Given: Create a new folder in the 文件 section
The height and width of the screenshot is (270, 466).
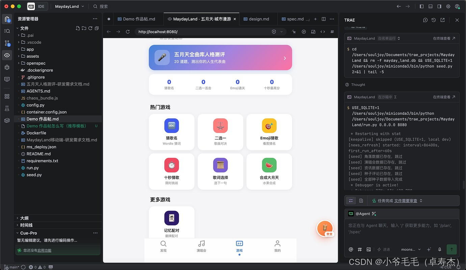Looking at the screenshot, I should [84, 28].
